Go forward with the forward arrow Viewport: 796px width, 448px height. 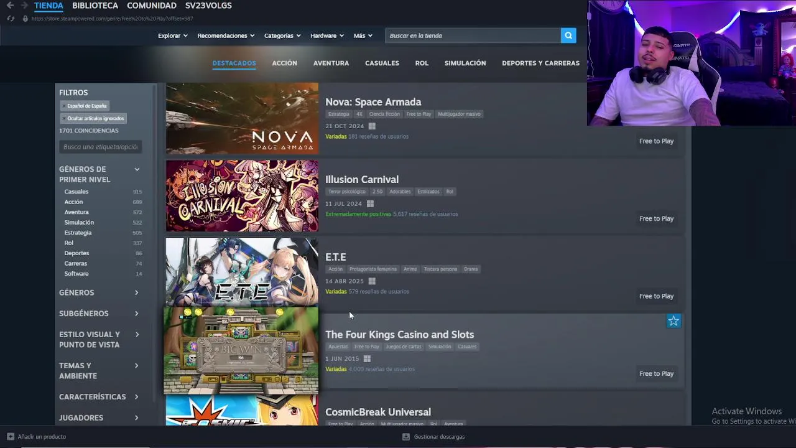pyautogui.click(x=24, y=6)
